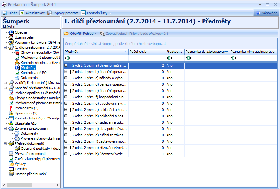Open Historie přezkoumání icon
Screen dimensions: 280x189
(x=11, y=174)
